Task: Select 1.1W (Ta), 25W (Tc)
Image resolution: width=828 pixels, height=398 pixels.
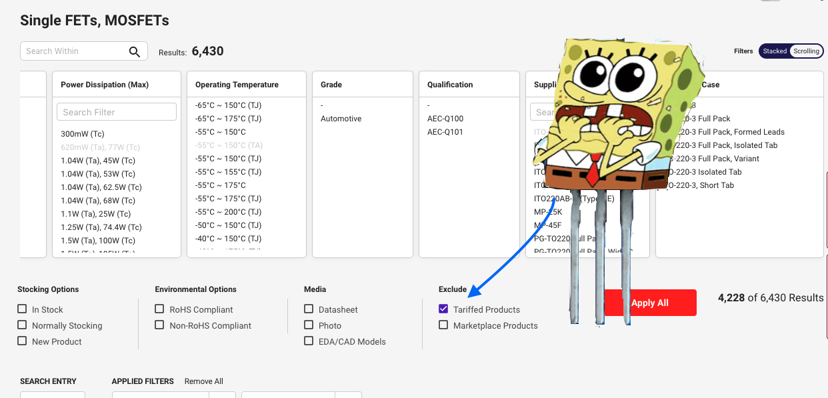Action: [96, 214]
